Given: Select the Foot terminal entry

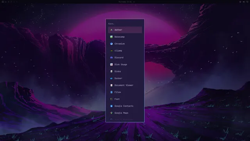Looking at the screenshot, I should 125,99.
